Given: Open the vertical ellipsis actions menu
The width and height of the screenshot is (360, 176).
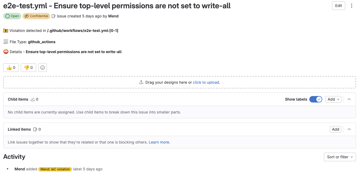Looking at the screenshot, I should (x=352, y=5).
